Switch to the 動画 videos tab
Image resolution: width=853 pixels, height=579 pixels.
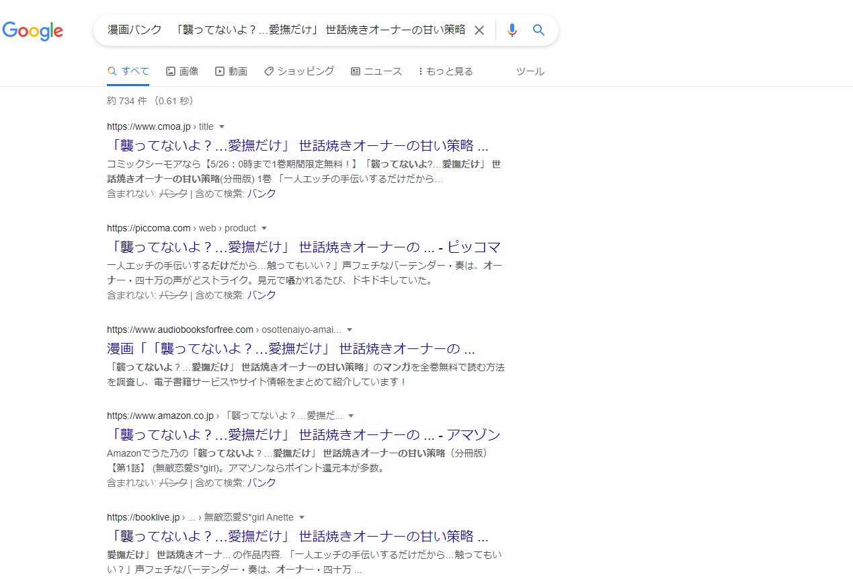[x=231, y=71]
